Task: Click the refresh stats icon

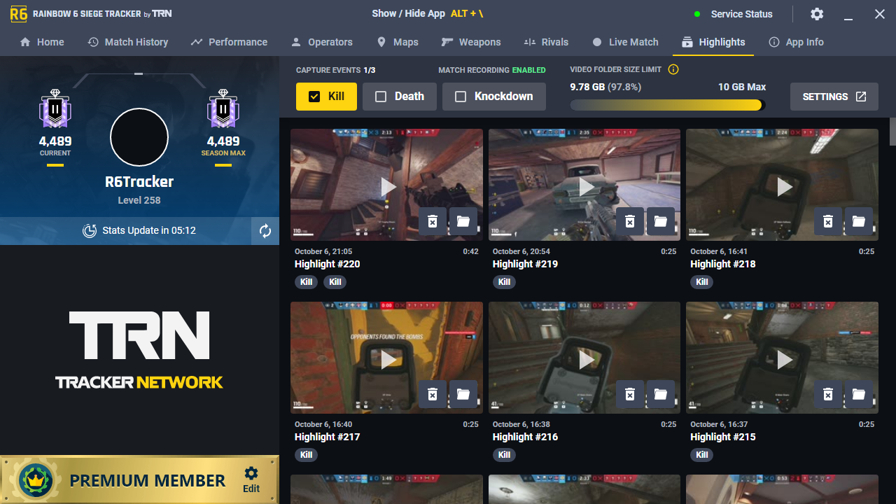Action: [265, 231]
